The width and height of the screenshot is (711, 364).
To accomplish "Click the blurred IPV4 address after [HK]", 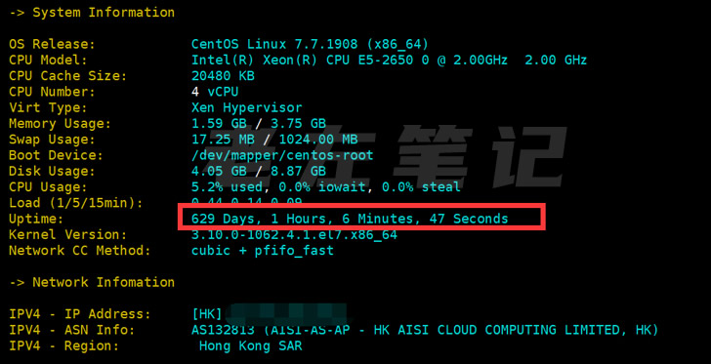I will click(x=286, y=313).
